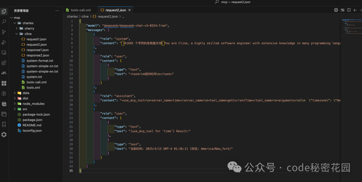Open the Docker whale view in activity bar

tap(4, 73)
